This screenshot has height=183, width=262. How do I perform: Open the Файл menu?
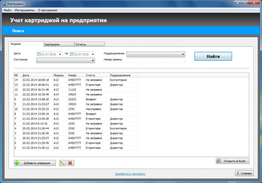8,10
